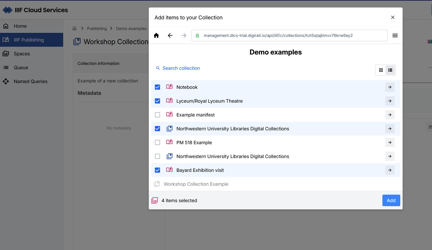Go forward with the right arrow icon
The height and width of the screenshot is (250, 432).
184,35
